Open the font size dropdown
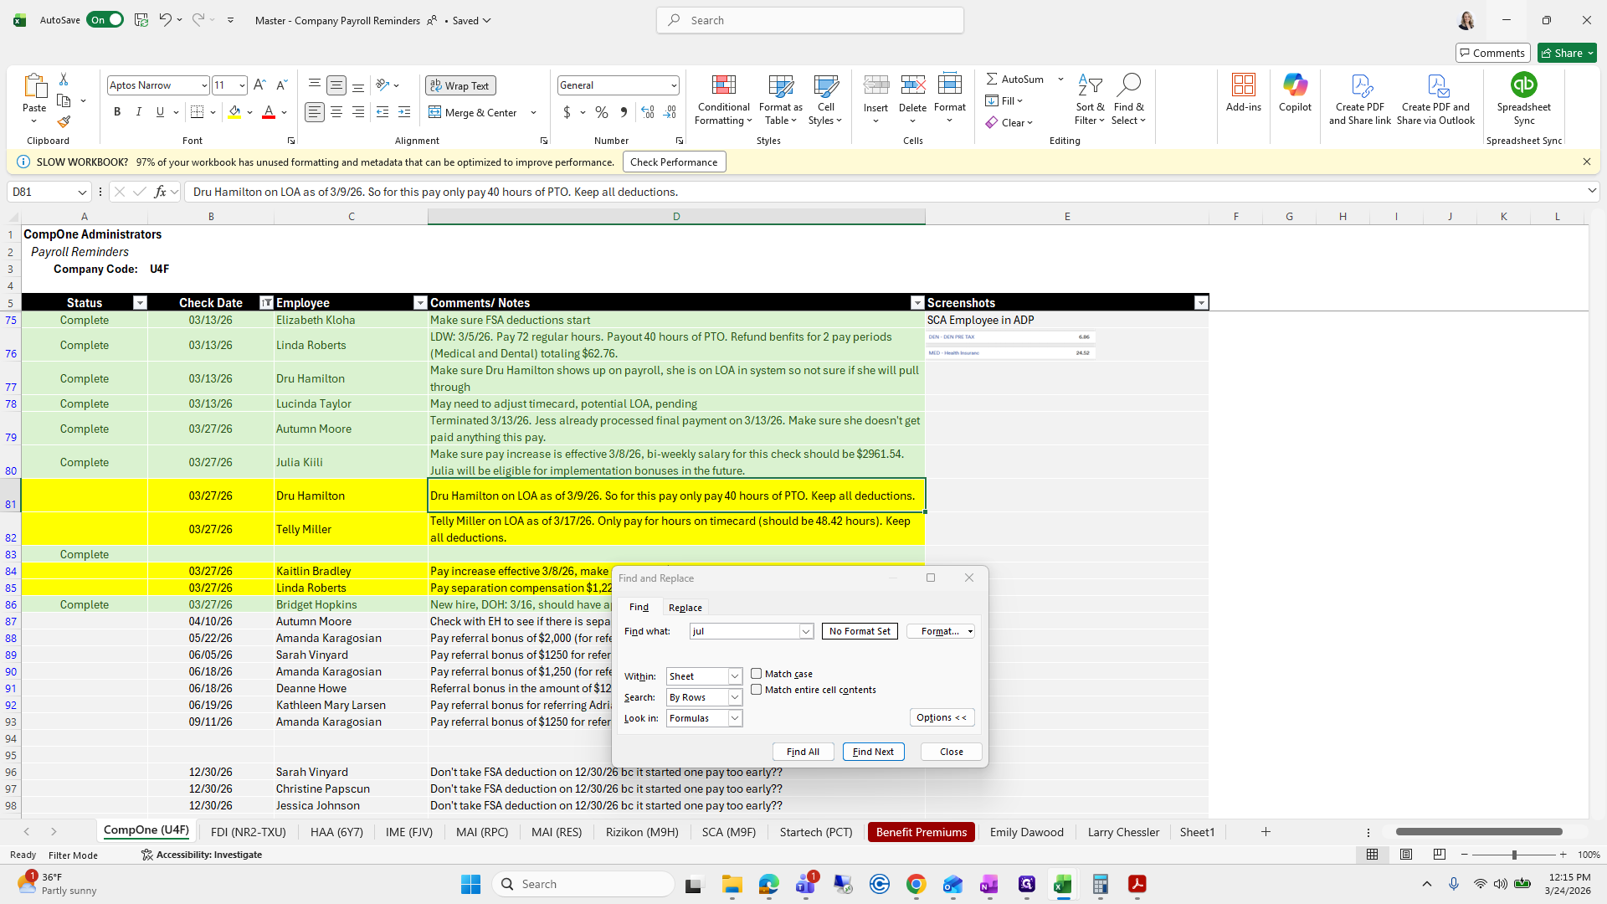1607x904 pixels. click(x=242, y=85)
